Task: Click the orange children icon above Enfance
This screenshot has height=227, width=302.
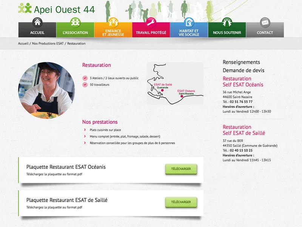Action: 113,23
